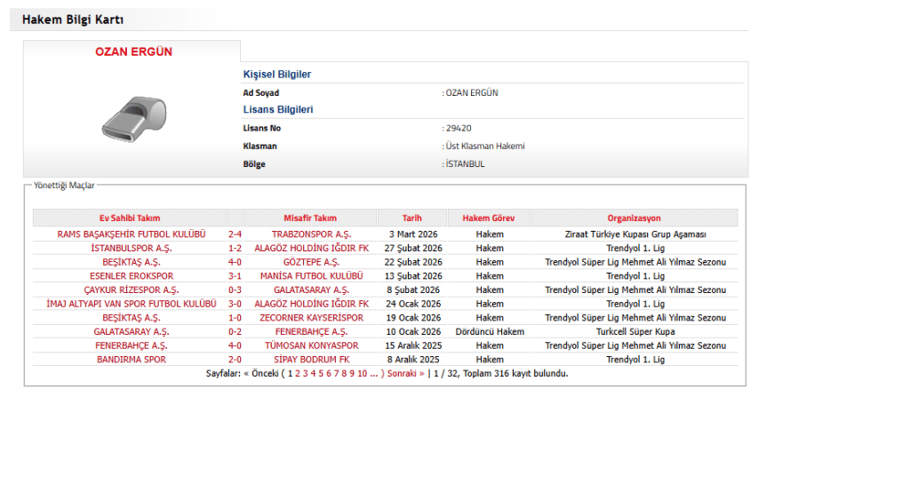The height and width of the screenshot is (492, 910).
Task: Open ESENLER EROKSPOR team page
Action: [131, 276]
